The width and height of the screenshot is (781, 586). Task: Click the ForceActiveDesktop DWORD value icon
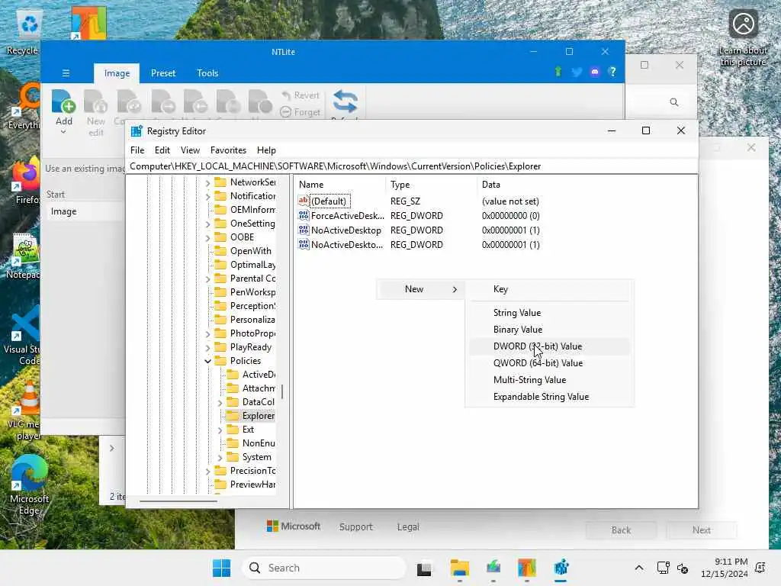coord(304,216)
